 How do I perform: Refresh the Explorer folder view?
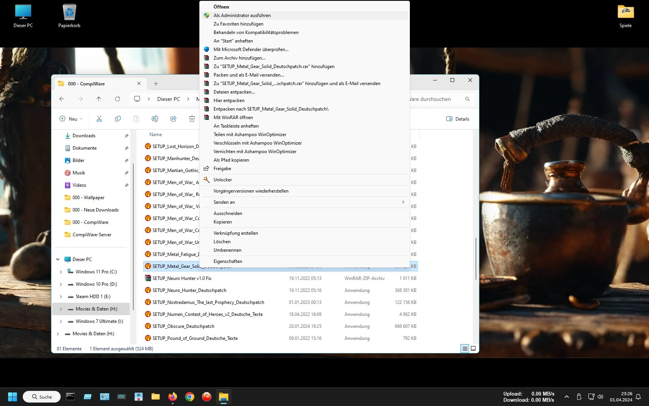[117, 99]
